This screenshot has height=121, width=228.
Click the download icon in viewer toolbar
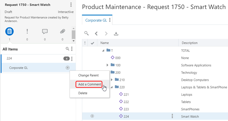coord(116,33)
